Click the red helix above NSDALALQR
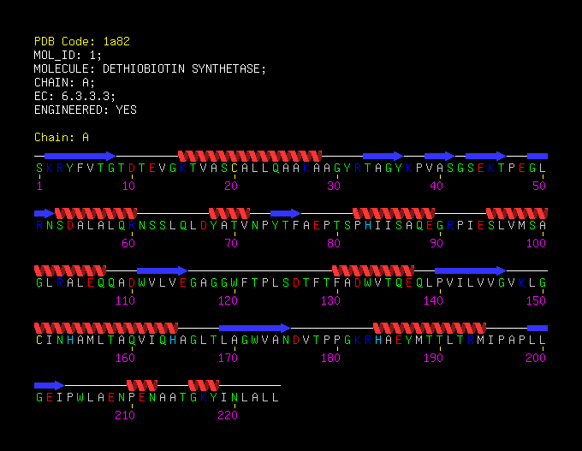 pyautogui.click(x=96, y=213)
